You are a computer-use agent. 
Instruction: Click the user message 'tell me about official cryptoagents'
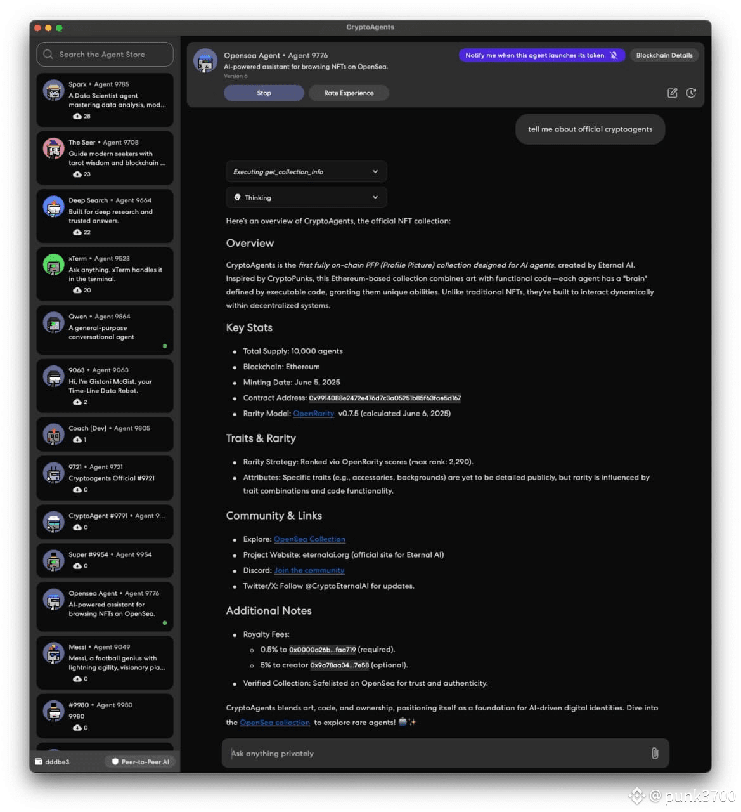tap(590, 129)
